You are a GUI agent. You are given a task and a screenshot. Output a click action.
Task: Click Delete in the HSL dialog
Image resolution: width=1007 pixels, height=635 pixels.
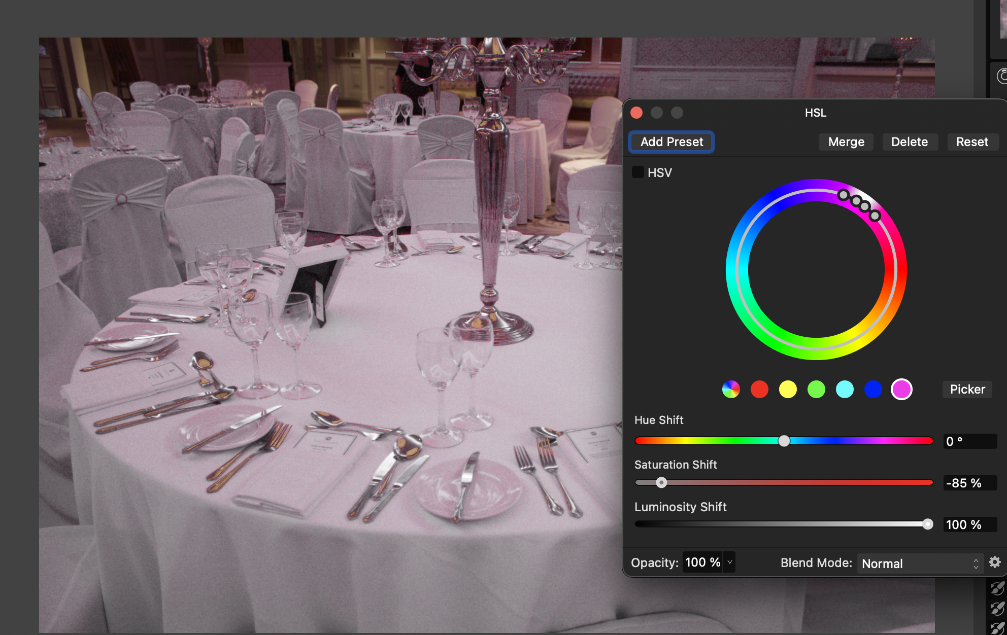coord(910,142)
